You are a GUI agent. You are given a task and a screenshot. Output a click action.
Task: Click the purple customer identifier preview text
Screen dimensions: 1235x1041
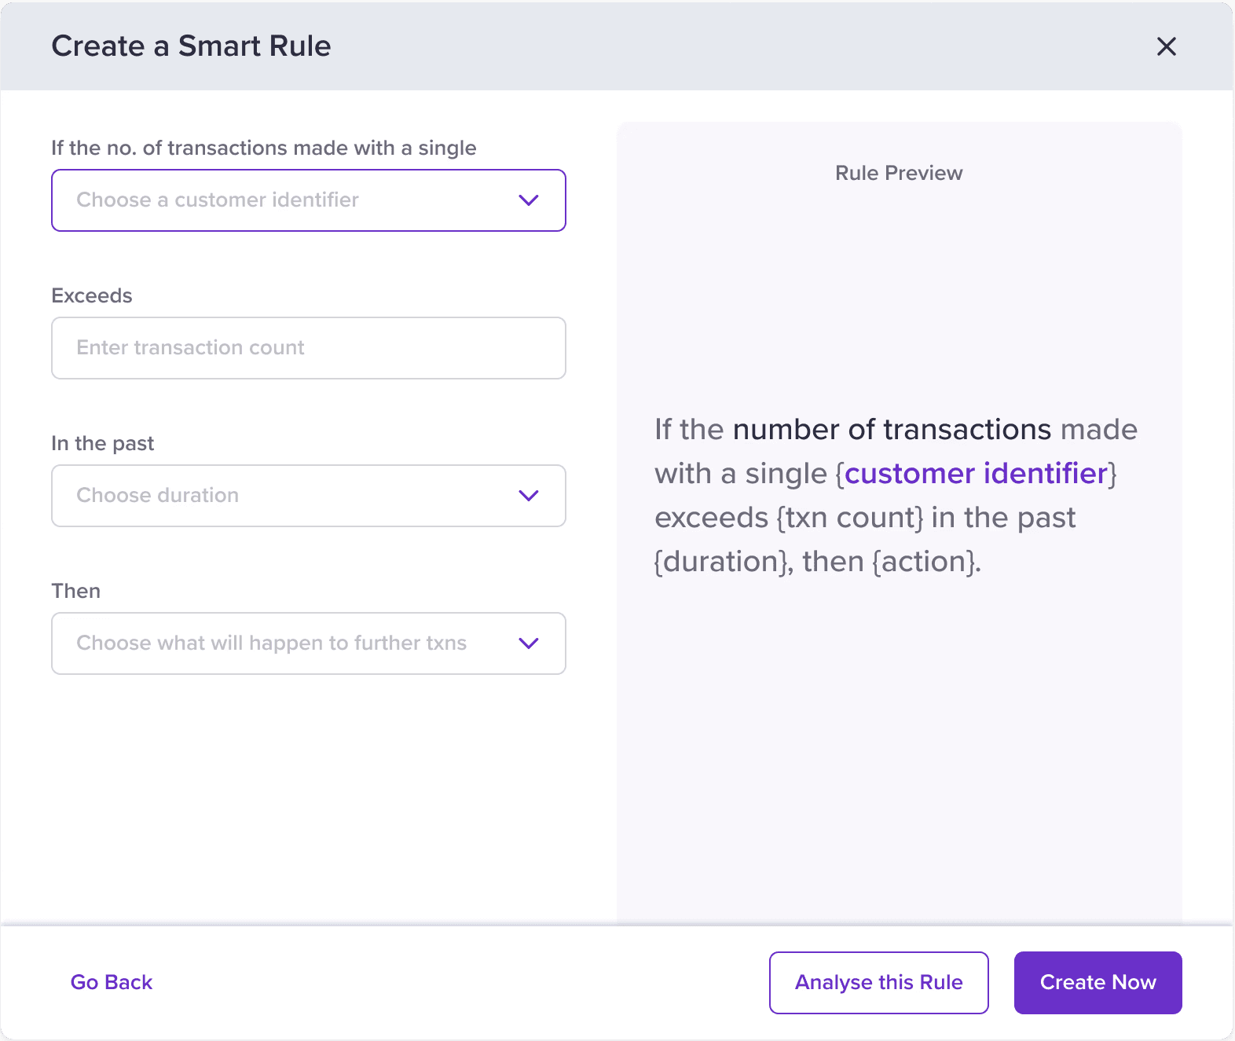[x=976, y=474]
